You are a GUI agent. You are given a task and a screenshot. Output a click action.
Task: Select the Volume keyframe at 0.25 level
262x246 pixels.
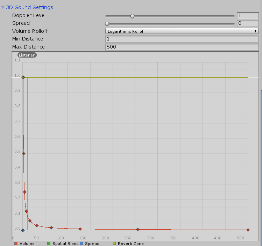24,192
